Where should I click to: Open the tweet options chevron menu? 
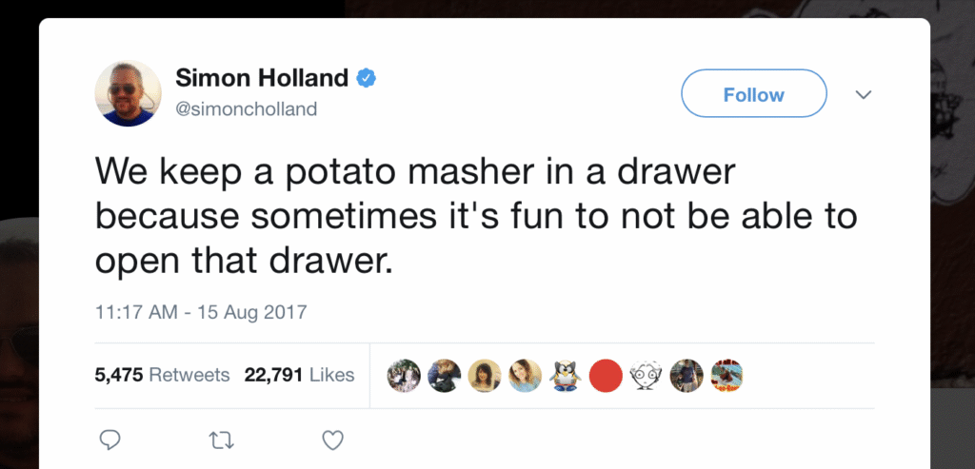pos(864,95)
